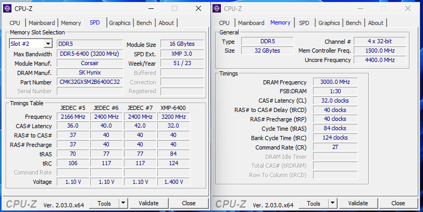
Task: Click the DRAM Manuf. SK Hynix field
Action: coord(90,72)
